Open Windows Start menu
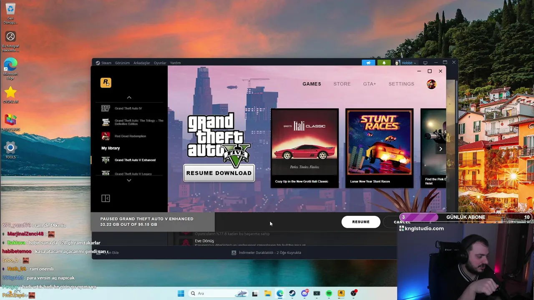The image size is (534, 300). (x=181, y=293)
